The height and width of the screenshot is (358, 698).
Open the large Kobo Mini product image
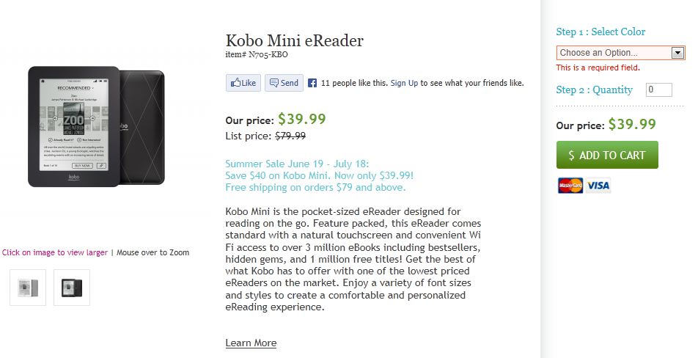click(x=96, y=126)
